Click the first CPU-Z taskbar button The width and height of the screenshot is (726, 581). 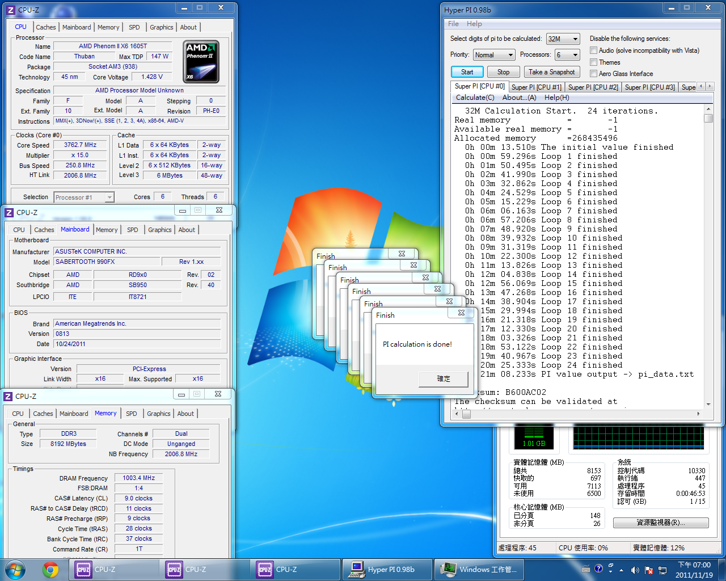pyautogui.click(x=113, y=570)
